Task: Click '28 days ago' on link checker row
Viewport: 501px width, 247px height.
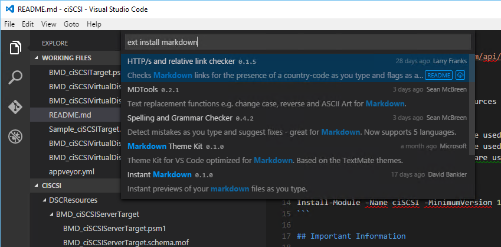Action: [x=413, y=61]
